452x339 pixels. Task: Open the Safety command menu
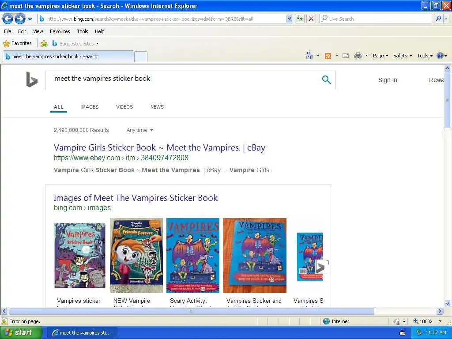[x=403, y=56]
